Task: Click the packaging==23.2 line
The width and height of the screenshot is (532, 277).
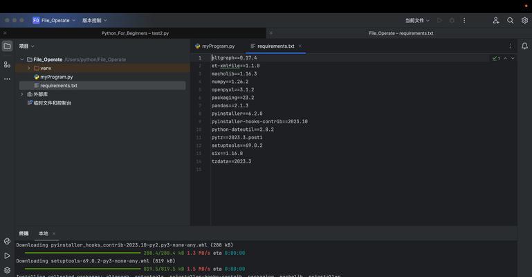Action: (x=232, y=98)
